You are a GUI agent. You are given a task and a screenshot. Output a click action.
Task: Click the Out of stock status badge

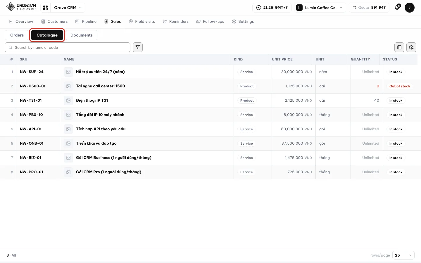pyautogui.click(x=400, y=86)
